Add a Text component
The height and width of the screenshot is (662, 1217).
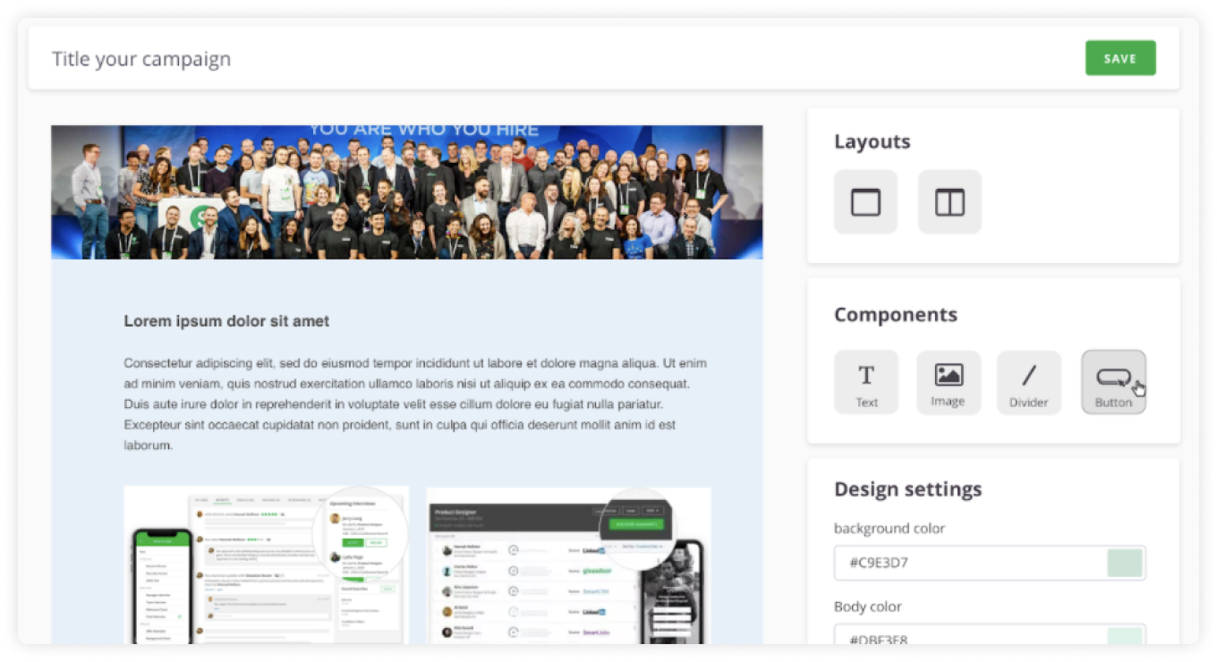pyautogui.click(x=866, y=382)
